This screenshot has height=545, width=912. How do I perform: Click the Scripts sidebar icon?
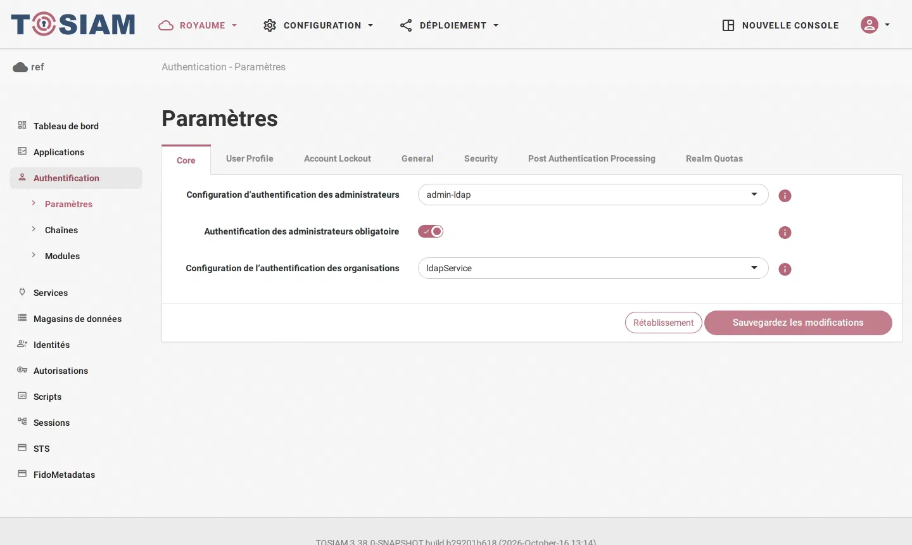point(22,396)
